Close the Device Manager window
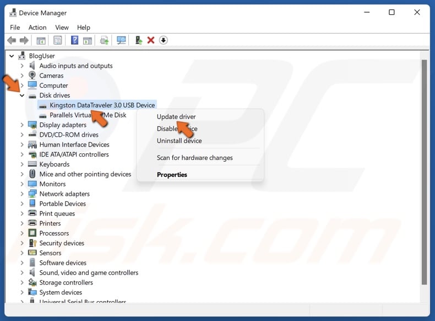The height and width of the screenshot is (321, 435). pos(417,12)
